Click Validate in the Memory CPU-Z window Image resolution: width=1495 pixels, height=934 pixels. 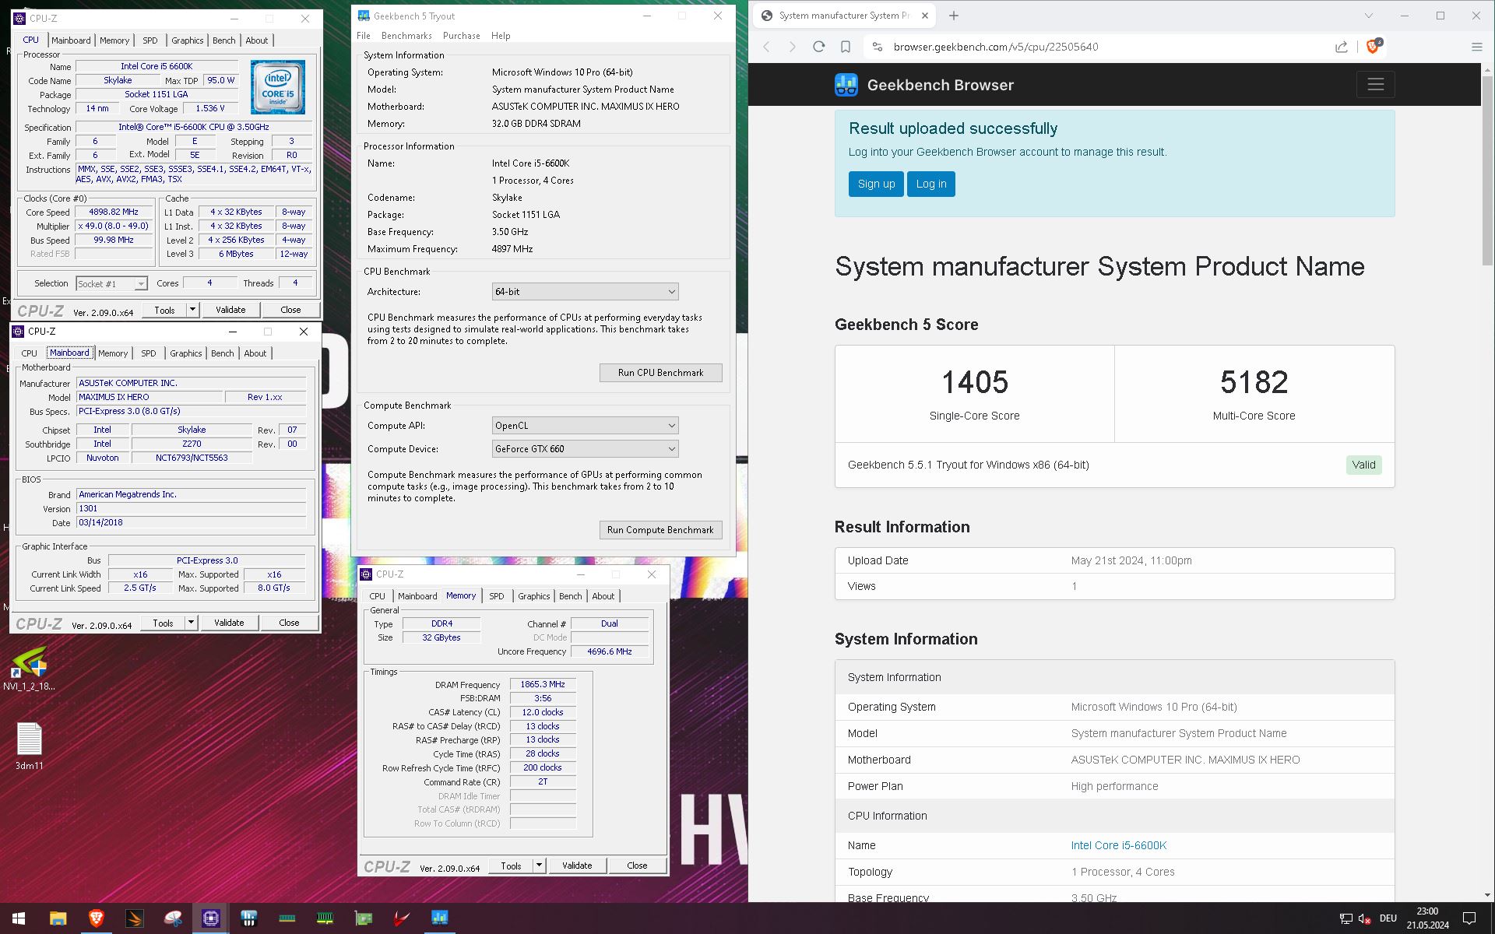[577, 866]
